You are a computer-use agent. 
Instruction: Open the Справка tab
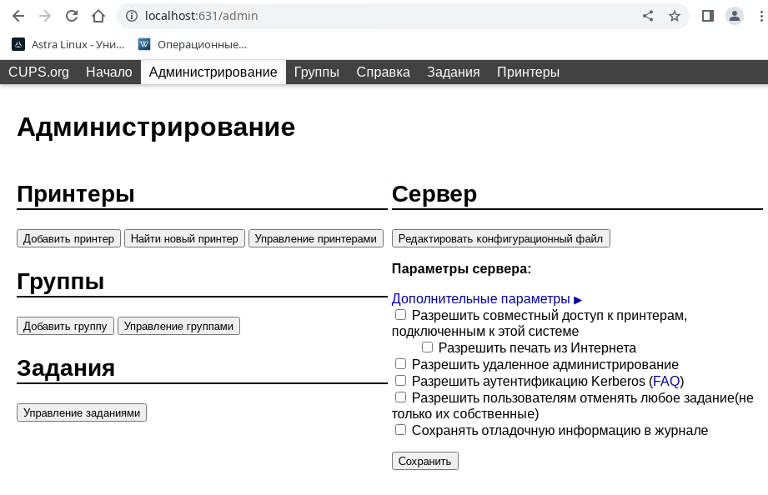coord(383,72)
